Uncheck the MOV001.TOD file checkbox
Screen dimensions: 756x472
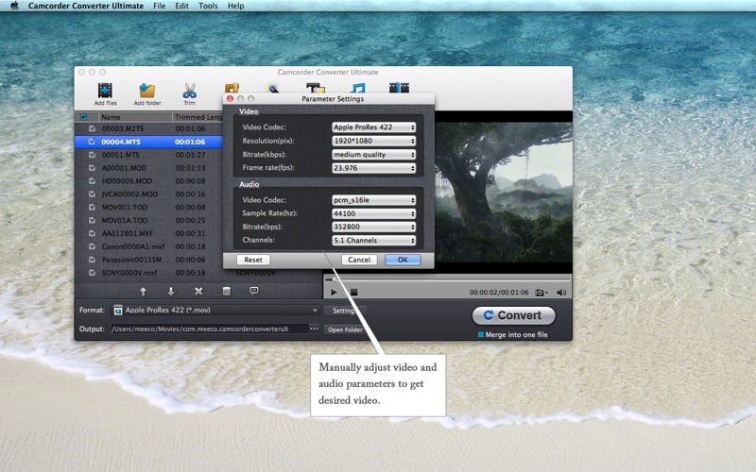[92, 207]
